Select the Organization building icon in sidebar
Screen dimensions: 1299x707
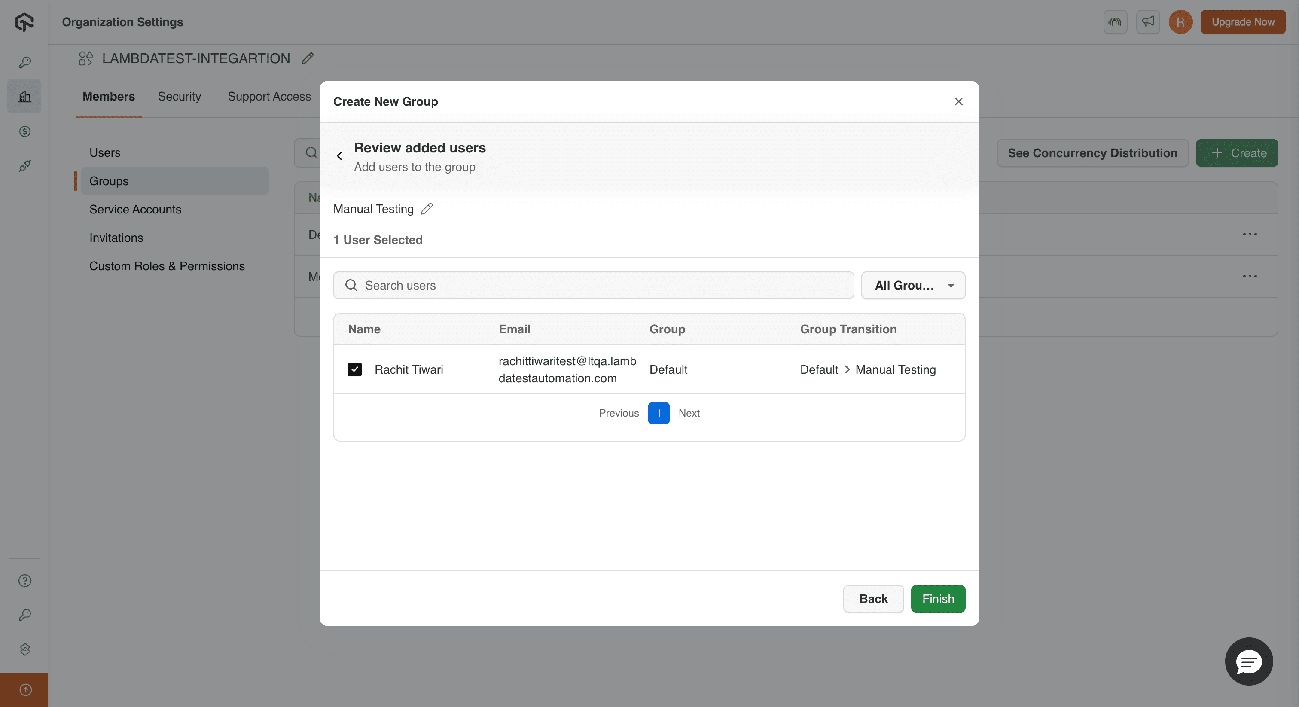(x=24, y=96)
